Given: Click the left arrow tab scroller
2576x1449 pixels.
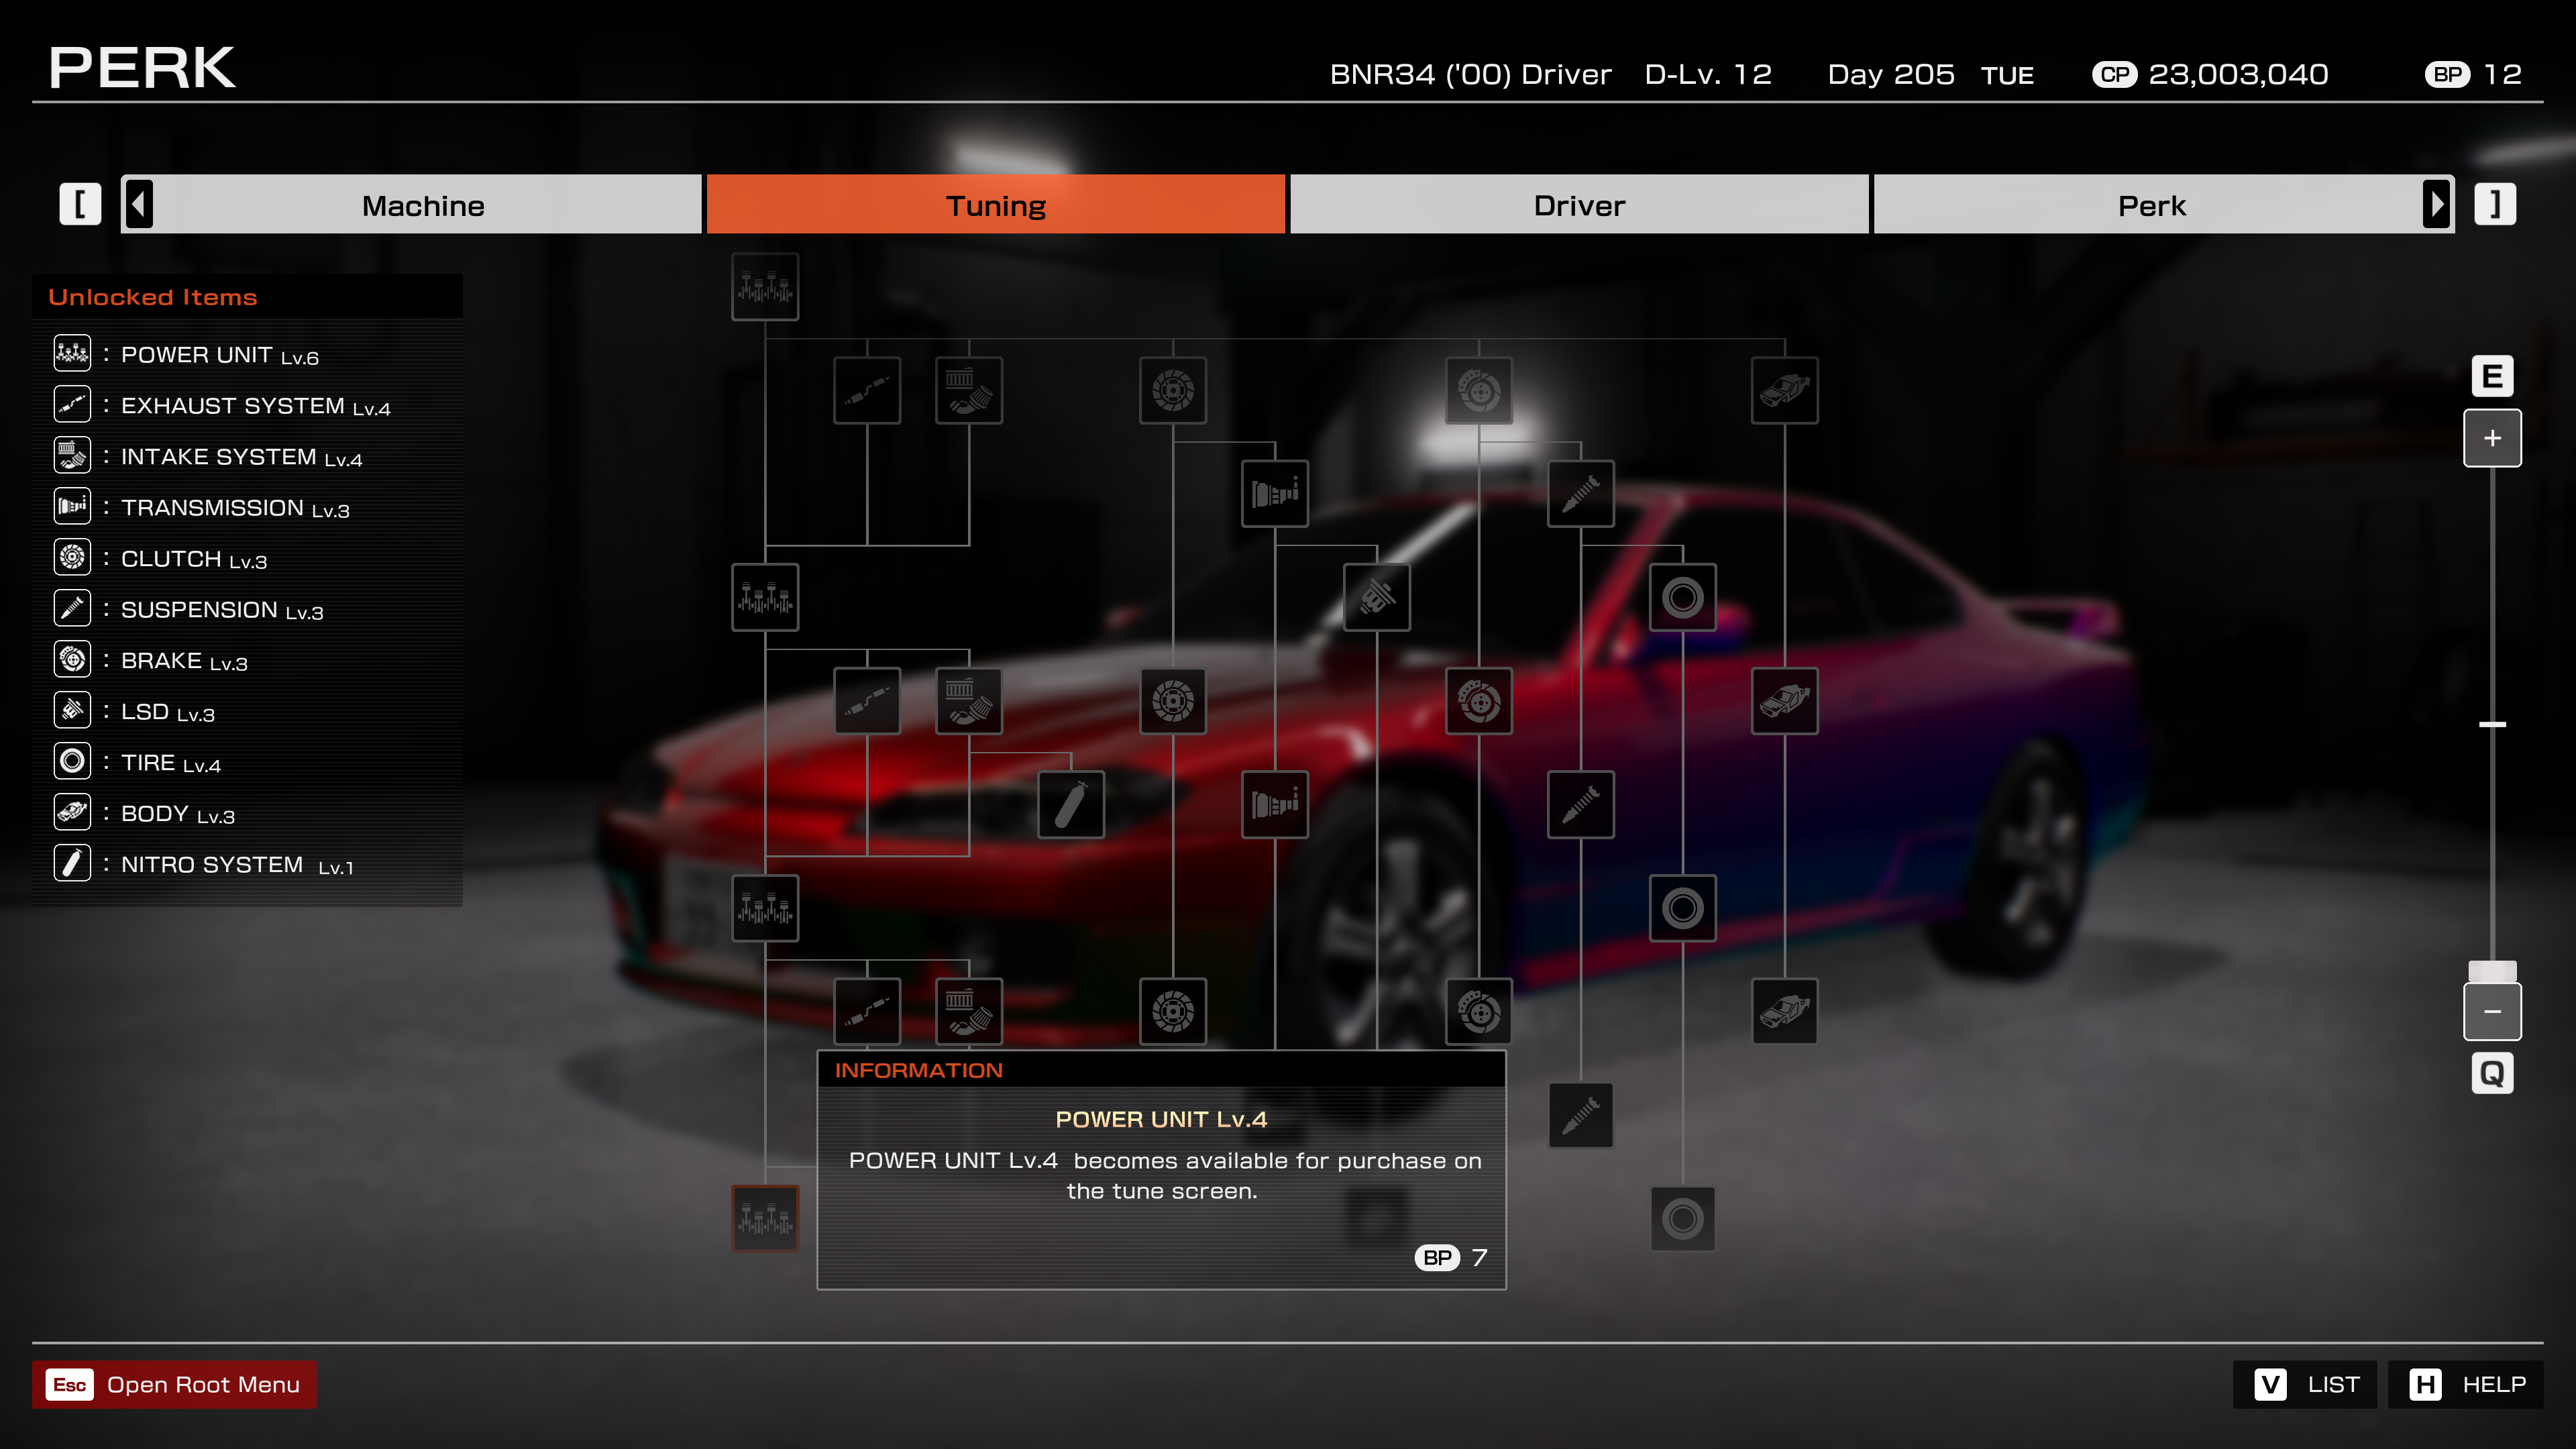Looking at the screenshot, I should [139, 205].
